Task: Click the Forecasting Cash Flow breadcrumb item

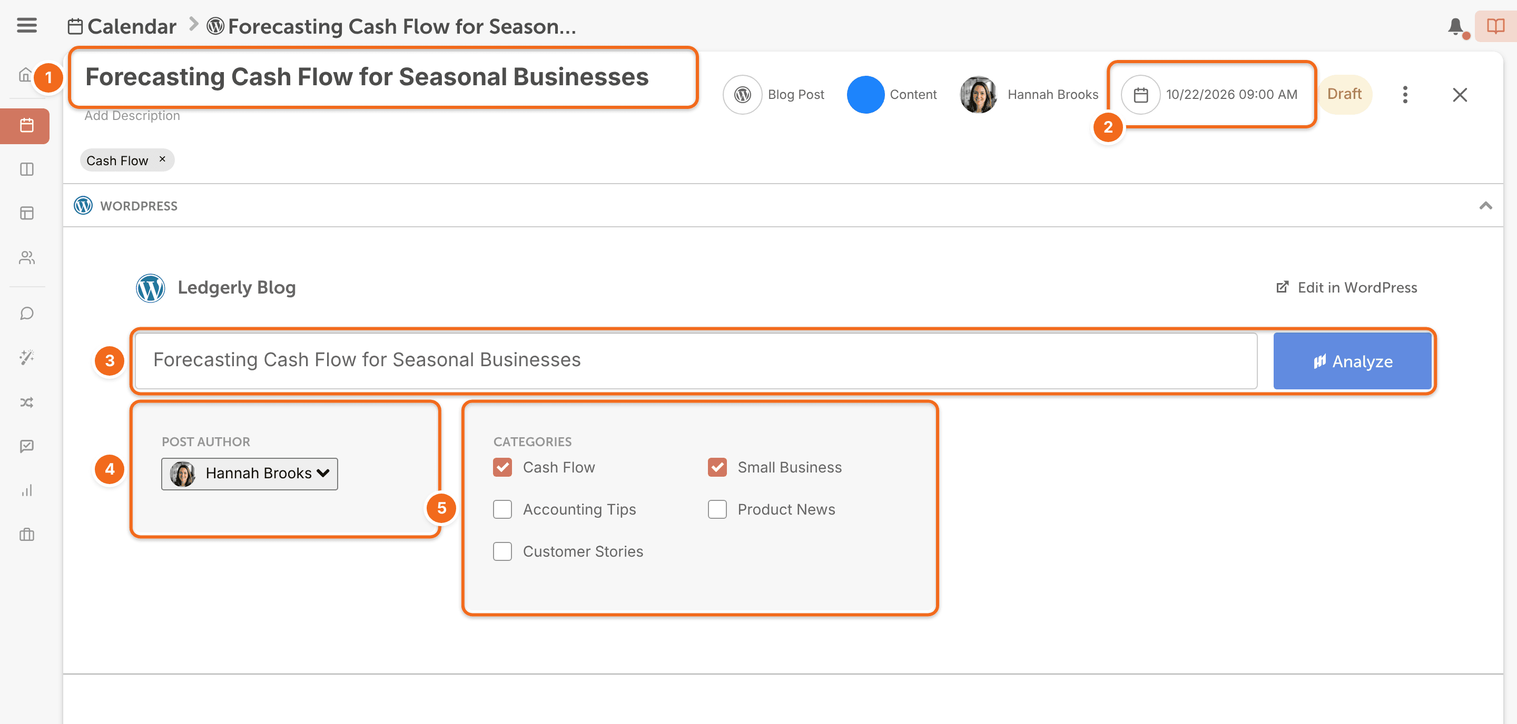Action: tap(391, 26)
